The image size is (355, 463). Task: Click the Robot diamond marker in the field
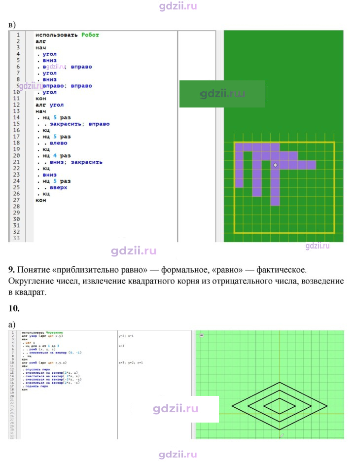coord(275,165)
